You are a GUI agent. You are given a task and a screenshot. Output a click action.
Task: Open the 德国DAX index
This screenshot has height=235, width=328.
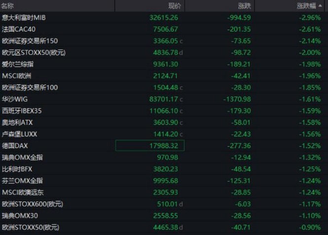coord(15,145)
